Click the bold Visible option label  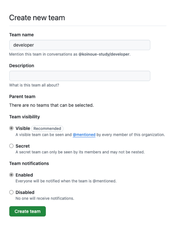tap(23, 128)
